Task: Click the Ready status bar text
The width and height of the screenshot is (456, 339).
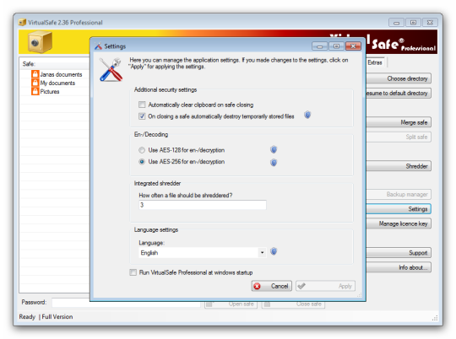Action: click(27, 316)
